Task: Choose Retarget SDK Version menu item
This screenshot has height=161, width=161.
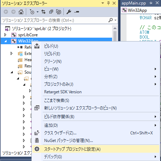Action: (96, 92)
